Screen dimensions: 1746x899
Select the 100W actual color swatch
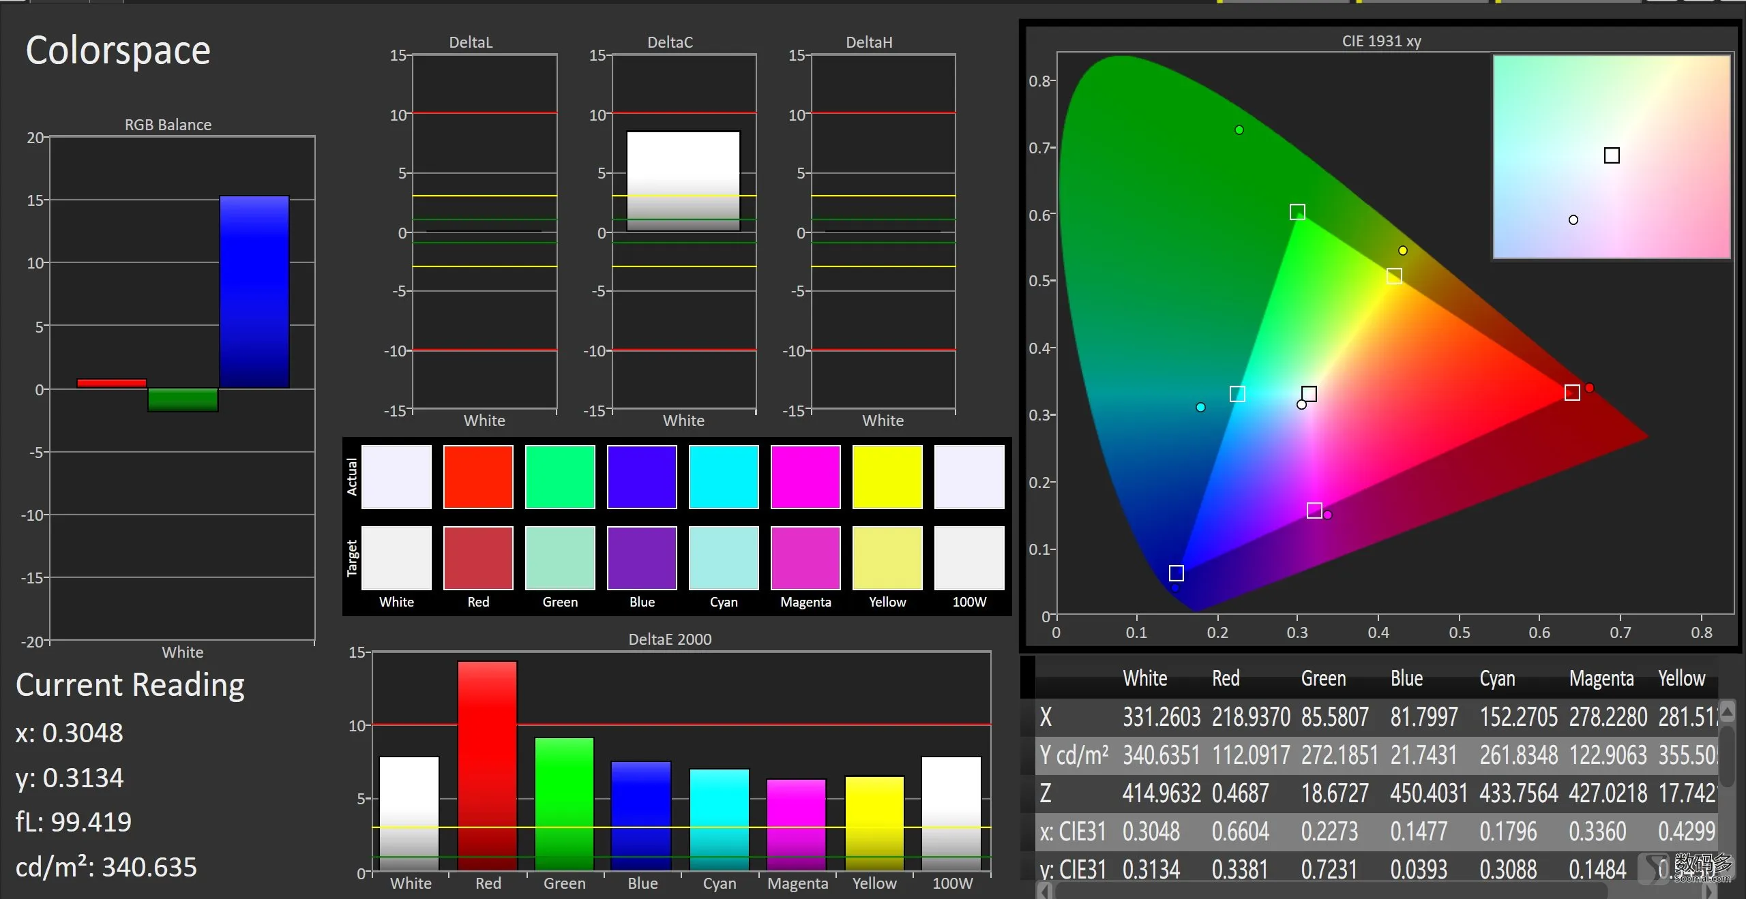pyautogui.click(x=969, y=477)
